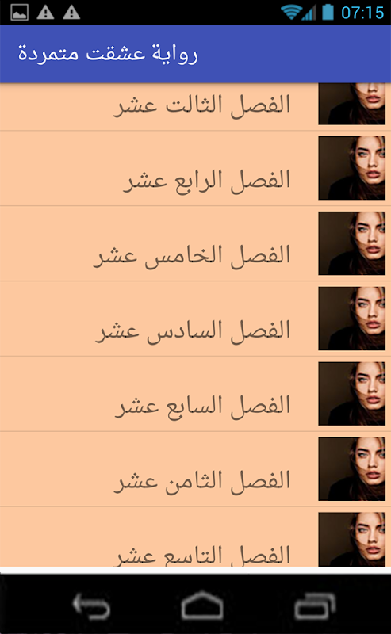Tap the thumbnail beside الفصل الخامس عشر
The image size is (391, 634).
coord(351,243)
